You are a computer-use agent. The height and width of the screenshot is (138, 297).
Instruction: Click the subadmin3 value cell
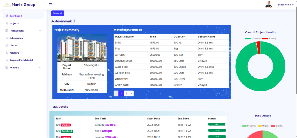click(x=91, y=90)
